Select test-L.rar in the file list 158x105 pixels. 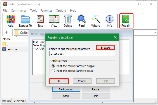[x=12, y=49]
